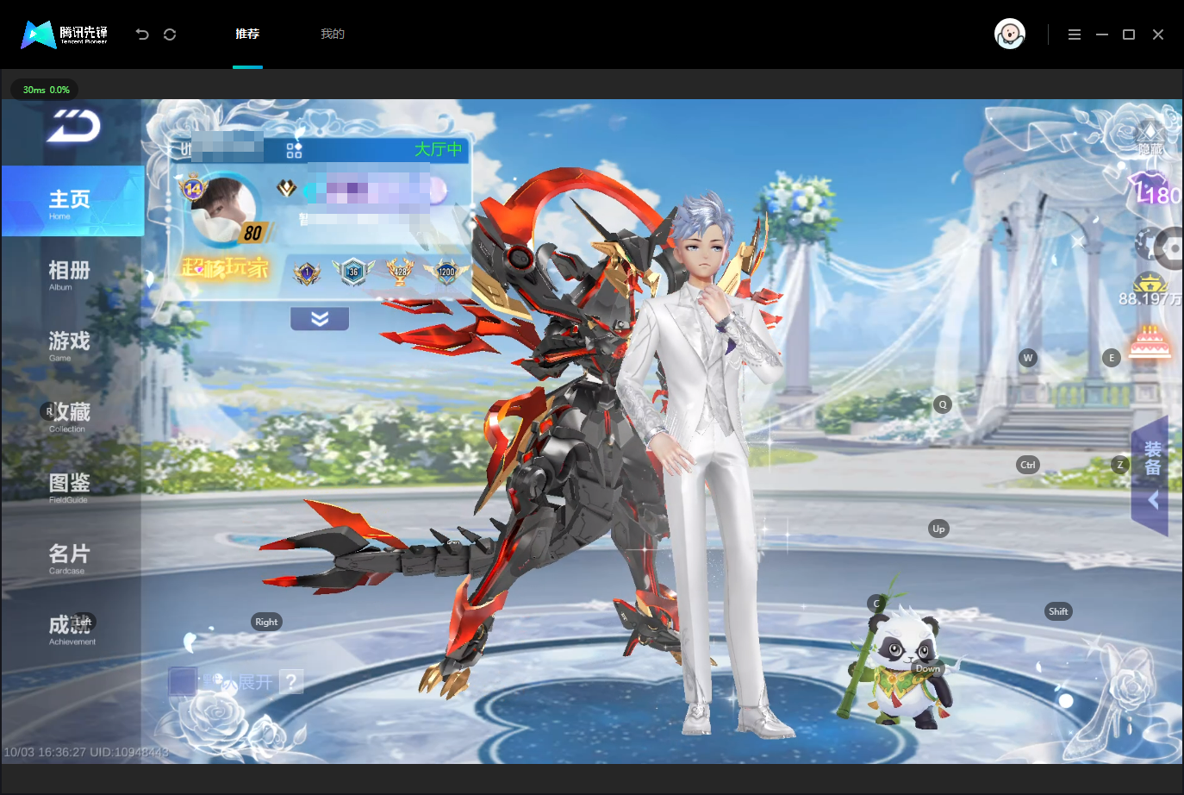Image resolution: width=1184 pixels, height=795 pixels.
Task: Click the level 14 crown badge
Action: coord(193,187)
